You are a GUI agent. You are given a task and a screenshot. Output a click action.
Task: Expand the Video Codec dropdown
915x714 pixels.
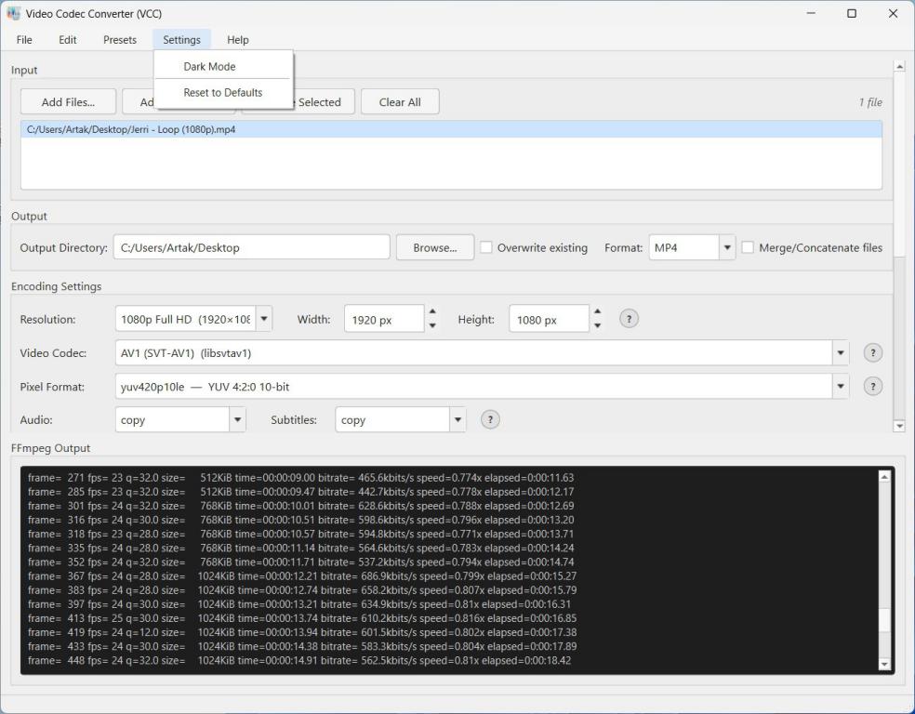pyautogui.click(x=841, y=353)
